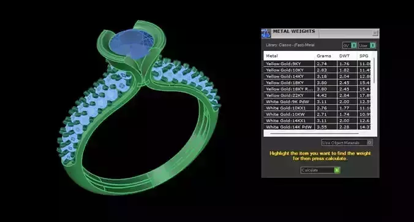This screenshot has height=222, width=414.
Task: Click the 2.04 DWT value for 14KY
Action: pyautogui.click(x=344, y=77)
